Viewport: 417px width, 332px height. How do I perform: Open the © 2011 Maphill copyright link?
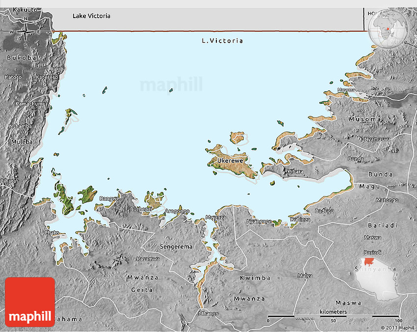(397, 328)
